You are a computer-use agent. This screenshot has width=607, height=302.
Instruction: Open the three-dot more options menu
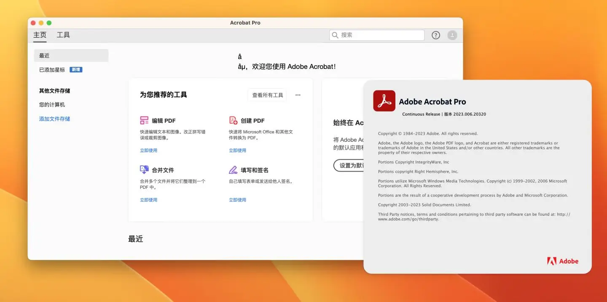(x=298, y=95)
